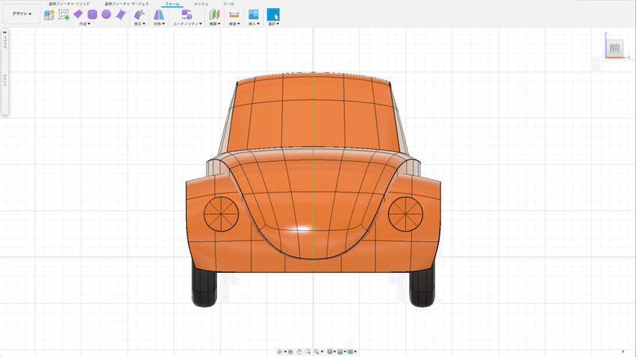
Task: Click the construction plane icon above 構築
Action: point(213,14)
